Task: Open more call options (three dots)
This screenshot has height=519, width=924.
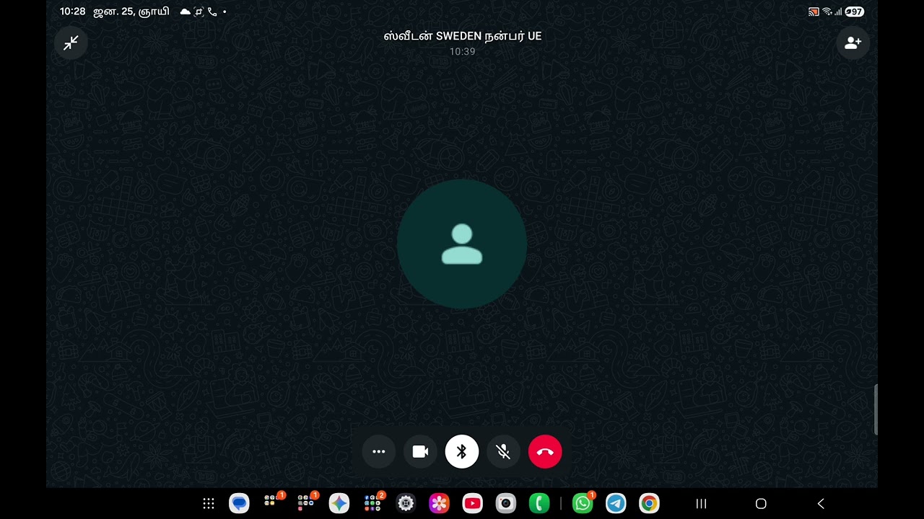Action: (379, 452)
